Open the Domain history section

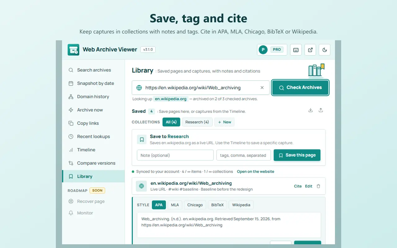[x=93, y=97]
